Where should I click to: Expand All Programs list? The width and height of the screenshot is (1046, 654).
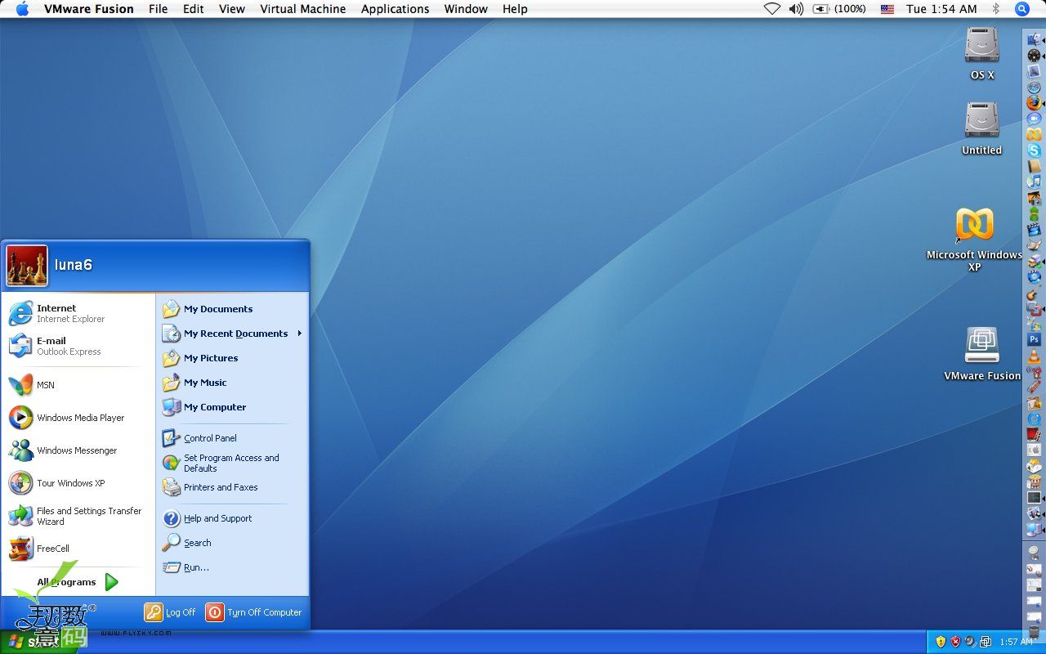pos(78,582)
